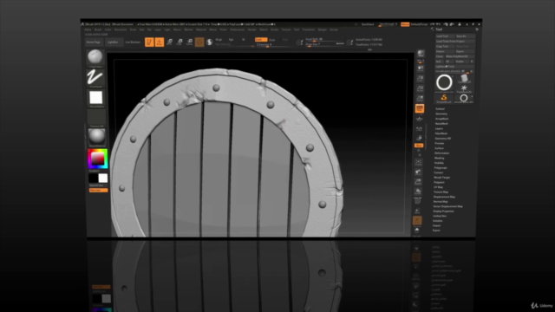Expand the Morph Target section
Screen dimensions: 555x312
(x=441, y=177)
